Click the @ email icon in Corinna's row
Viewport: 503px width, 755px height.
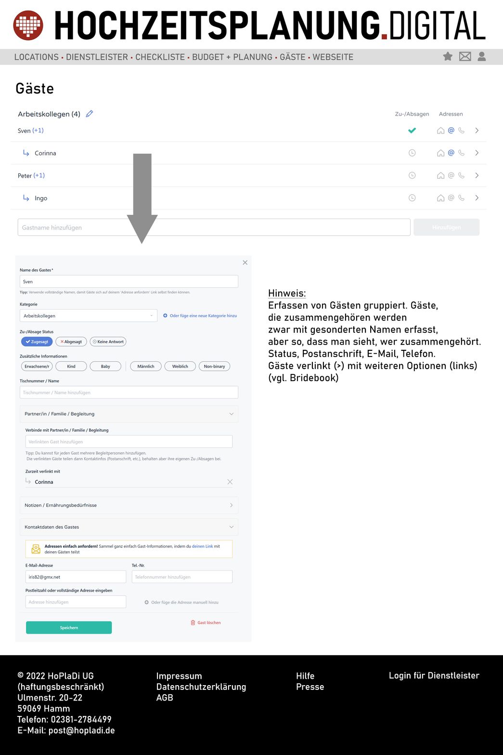(x=451, y=153)
